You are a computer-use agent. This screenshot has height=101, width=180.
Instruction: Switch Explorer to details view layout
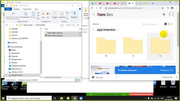pyautogui.click(x=76, y=80)
